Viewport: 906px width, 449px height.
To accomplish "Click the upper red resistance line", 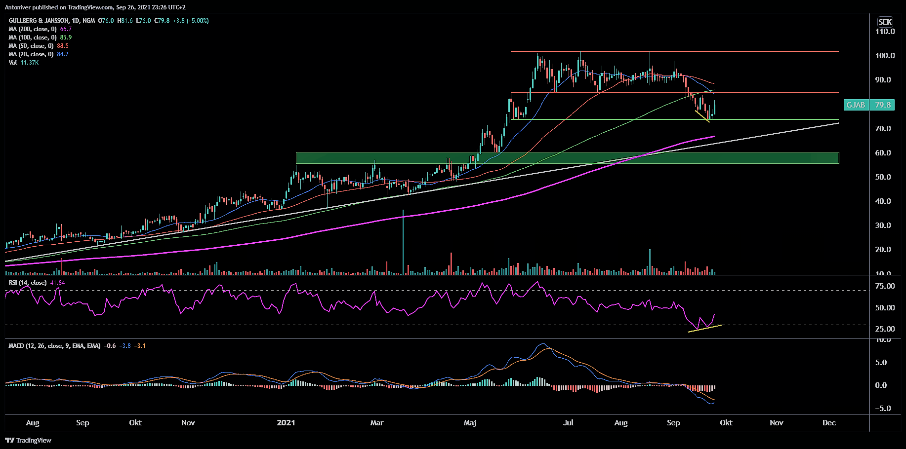I will tap(674, 51).
